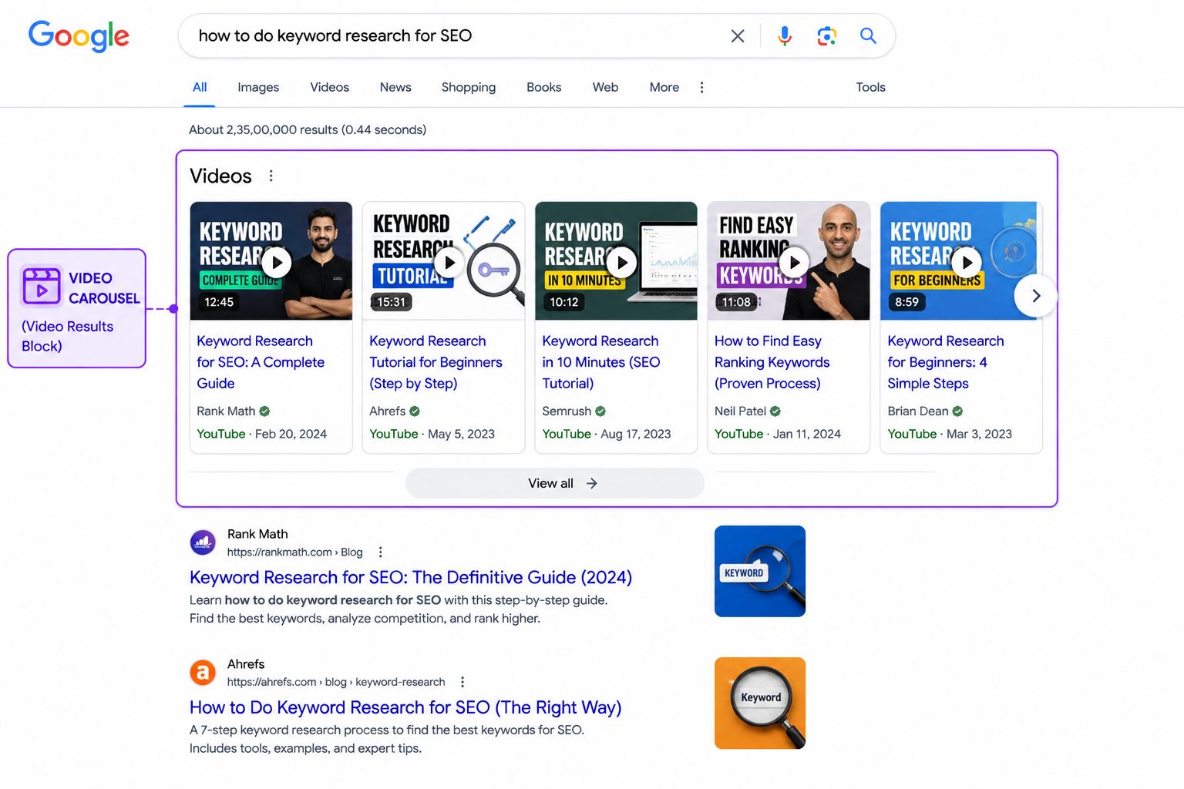Start voice search with microphone icon
Screen dimensions: 1184x789
[x=785, y=35]
